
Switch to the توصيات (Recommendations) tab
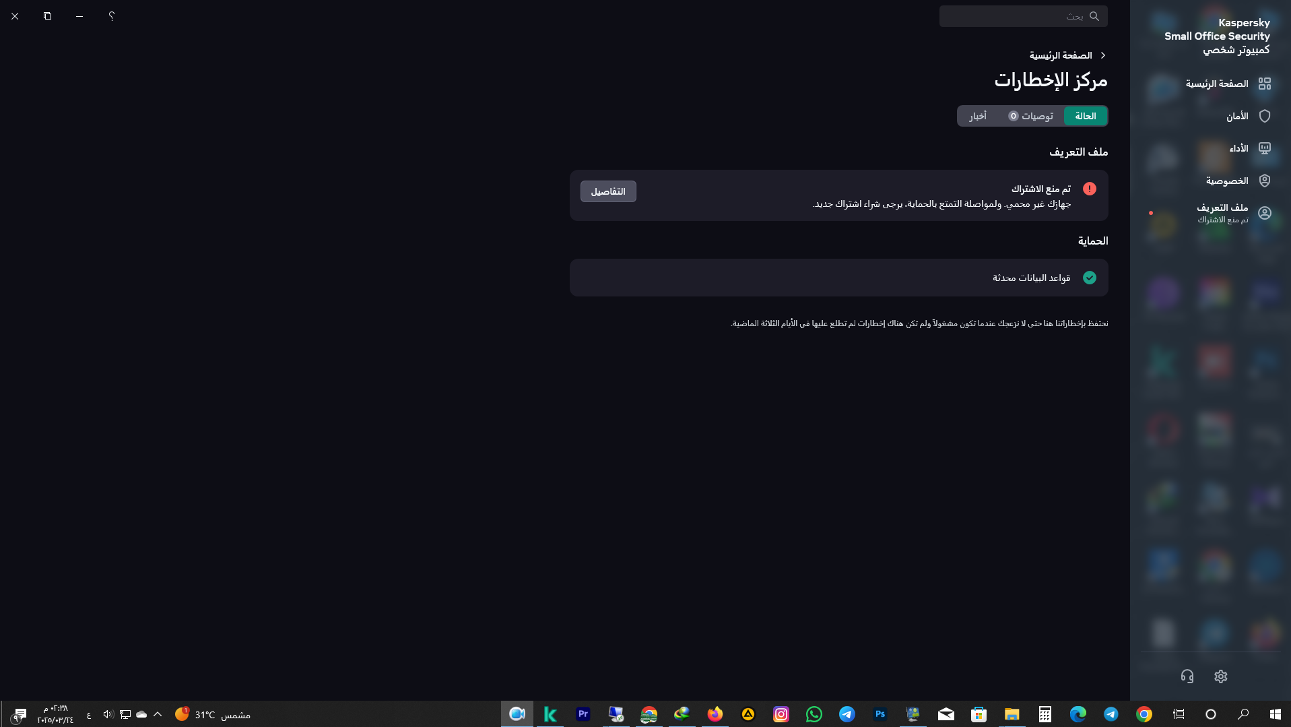pos(1030,116)
